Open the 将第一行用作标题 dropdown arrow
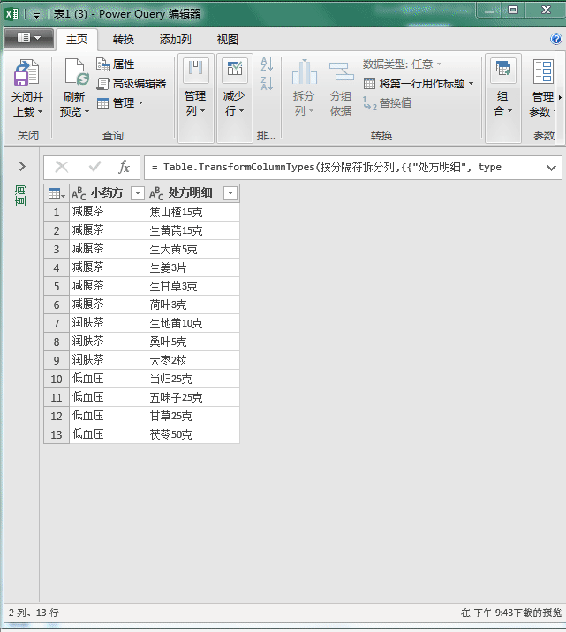The image size is (566, 632). tap(471, 84)
